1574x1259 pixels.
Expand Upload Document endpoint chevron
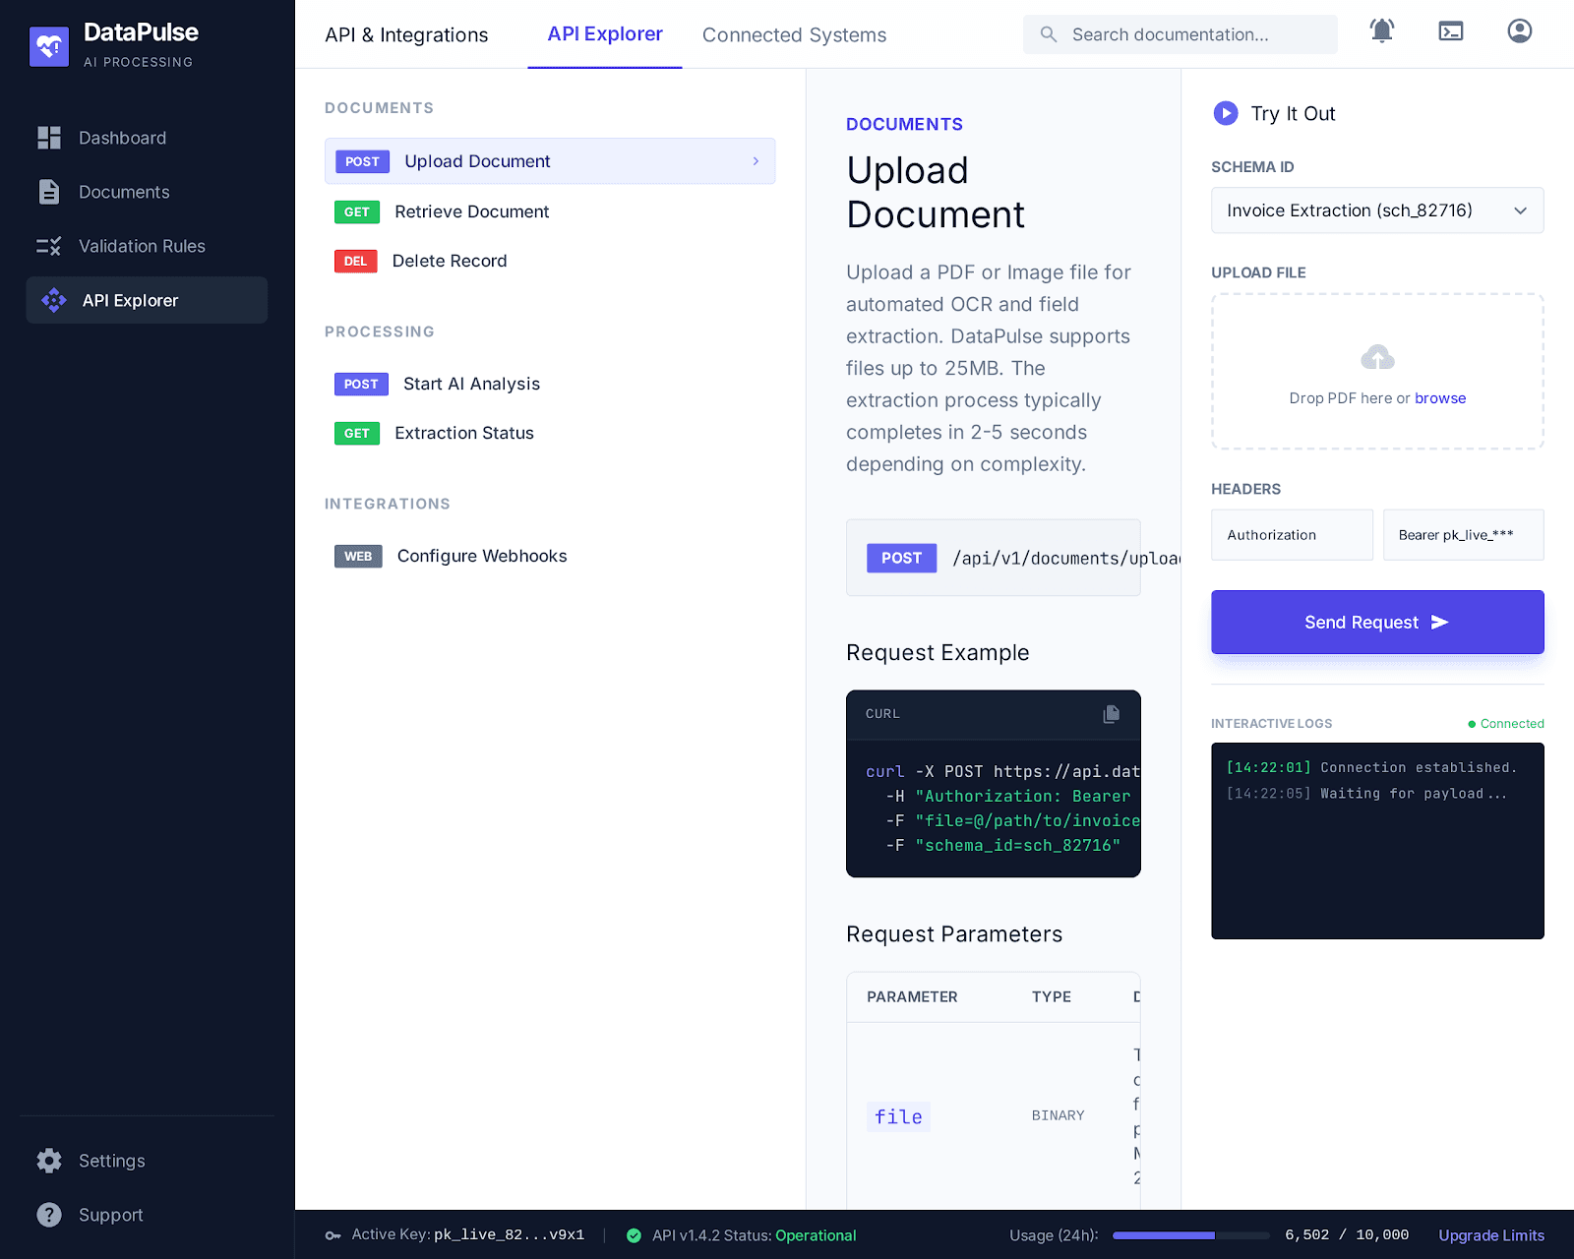point(756,161)
